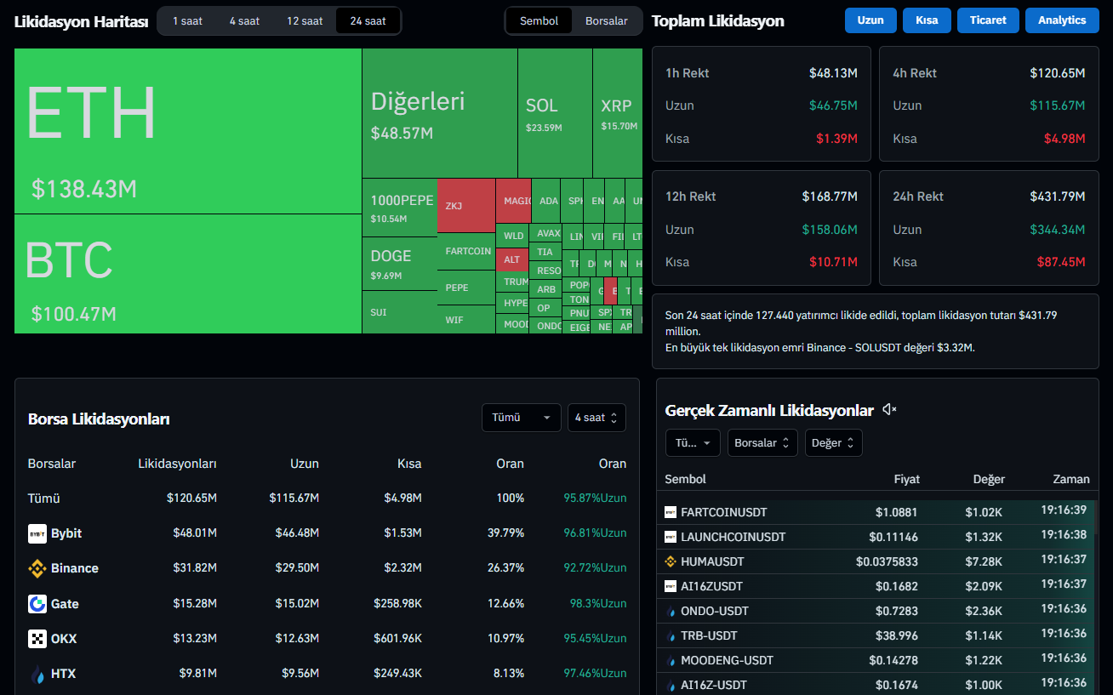This screenshot has width=1113, height=695.
Task: Click the Gate exchange logo icon
Action: [x=37, y=604]
